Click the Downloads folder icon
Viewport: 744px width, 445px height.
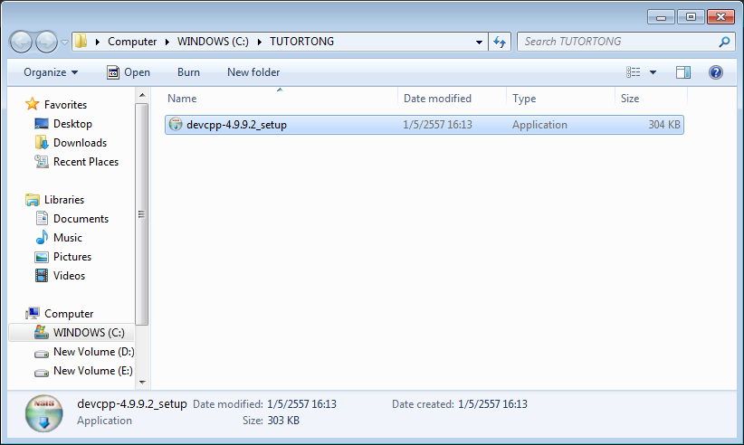point(42,142)
